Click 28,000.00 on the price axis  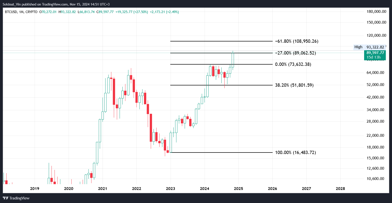[x=376, y=121]
